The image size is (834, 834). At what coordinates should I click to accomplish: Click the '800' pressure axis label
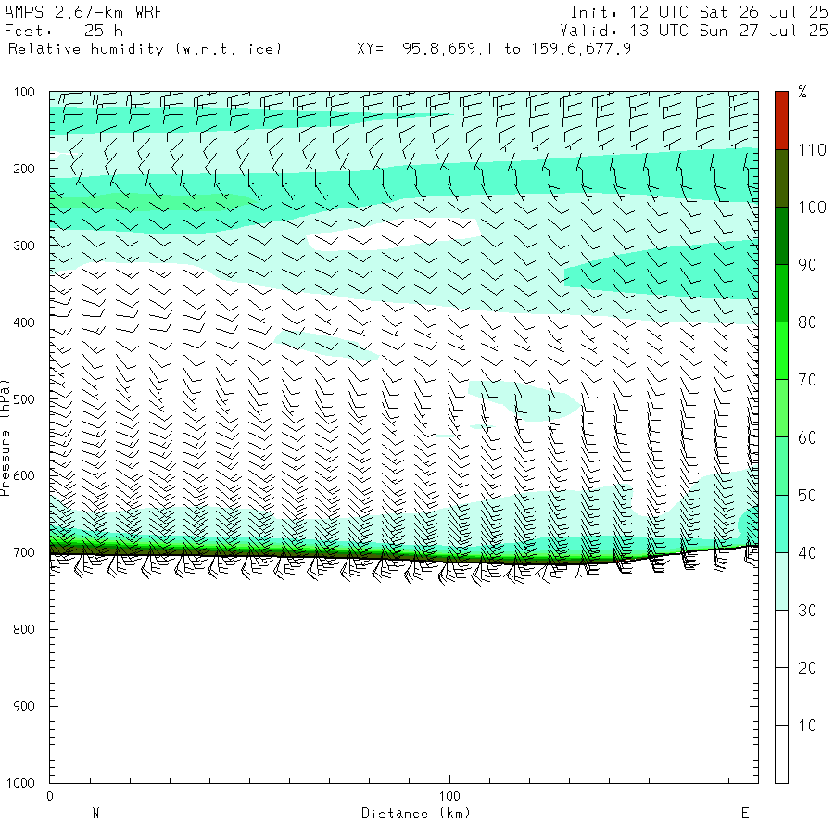(24, 629)
